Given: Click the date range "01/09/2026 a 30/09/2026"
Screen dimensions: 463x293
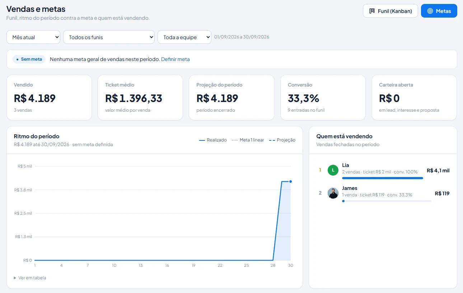Looking at the screenshot, I should [x=242, y=37].
